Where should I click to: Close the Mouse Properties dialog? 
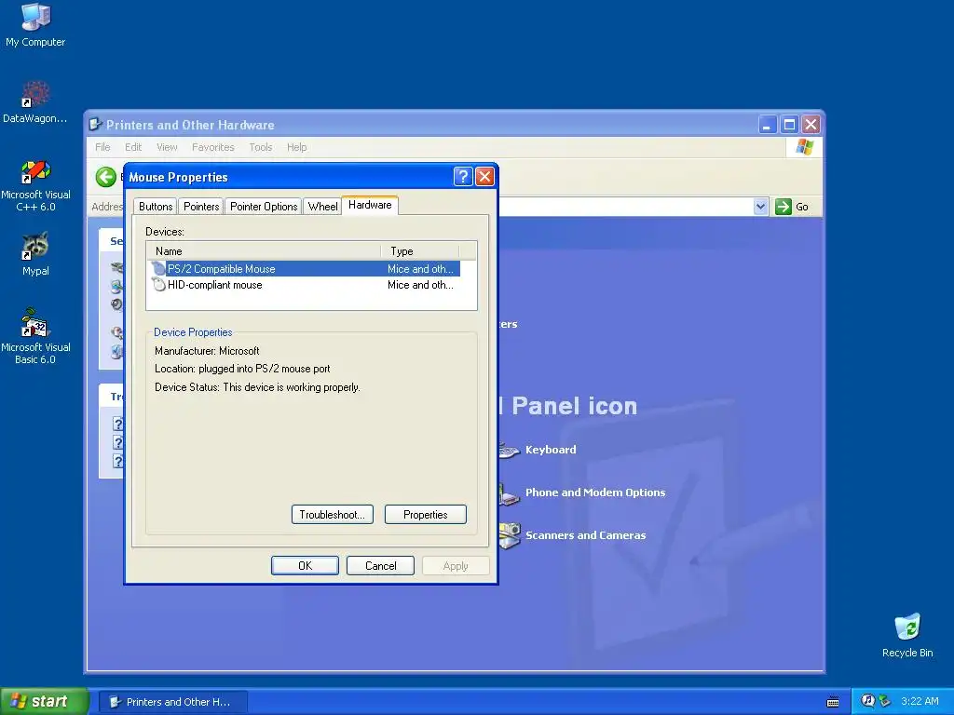[484, 176]
